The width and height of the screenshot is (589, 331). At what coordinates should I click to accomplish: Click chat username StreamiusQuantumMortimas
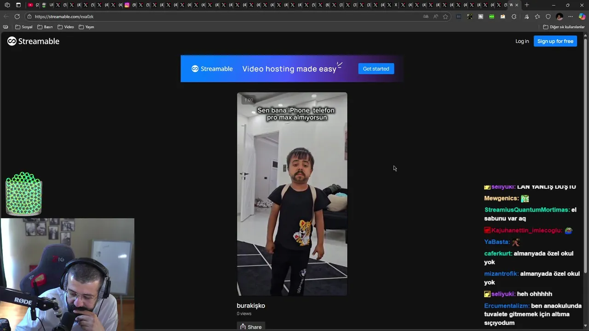tap(527, 210)
